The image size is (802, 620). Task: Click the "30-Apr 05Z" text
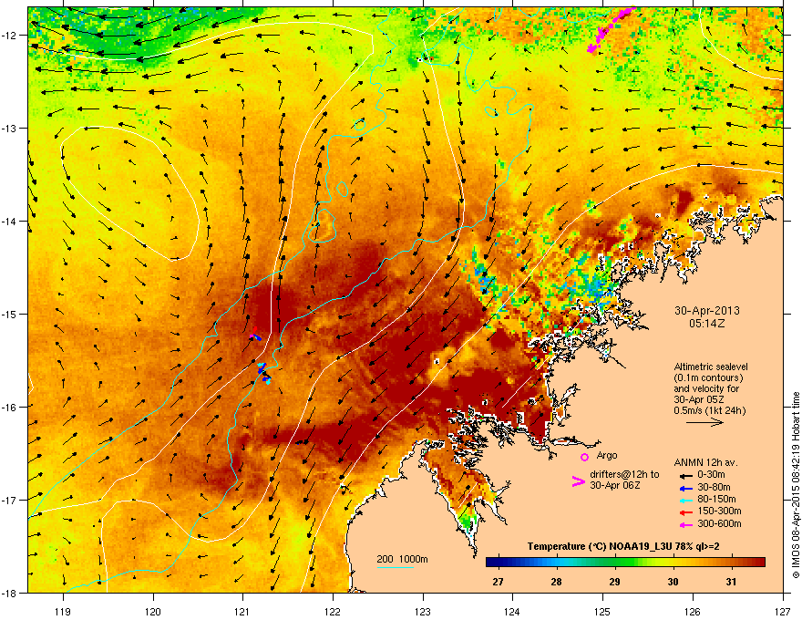click(697, 399)
